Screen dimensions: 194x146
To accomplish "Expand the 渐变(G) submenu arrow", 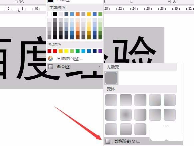I will [99, 67].
